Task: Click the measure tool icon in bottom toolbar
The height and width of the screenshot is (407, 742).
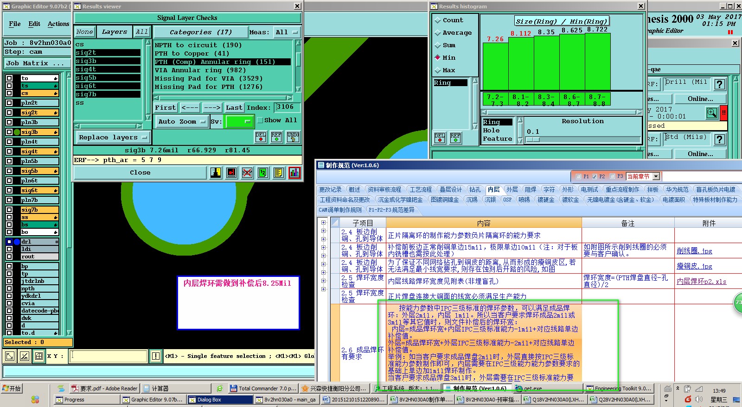Action: coord(25,356)
